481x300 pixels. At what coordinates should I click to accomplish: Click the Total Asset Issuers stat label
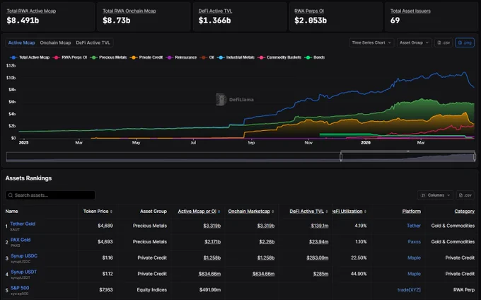[x=410, y=11]
